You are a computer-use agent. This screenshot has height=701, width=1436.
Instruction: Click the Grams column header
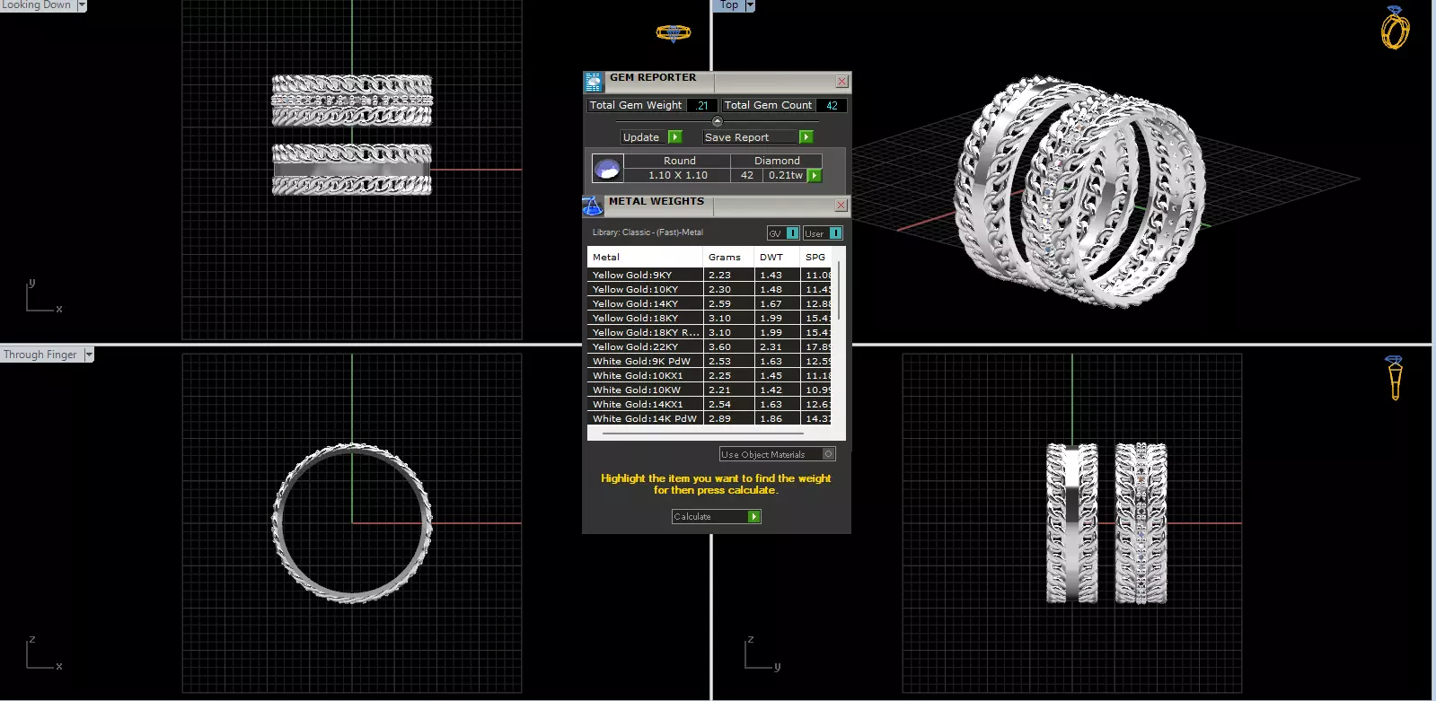[728, 258]
